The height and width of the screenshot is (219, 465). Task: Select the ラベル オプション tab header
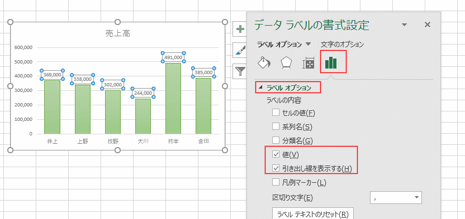(279, 45)
